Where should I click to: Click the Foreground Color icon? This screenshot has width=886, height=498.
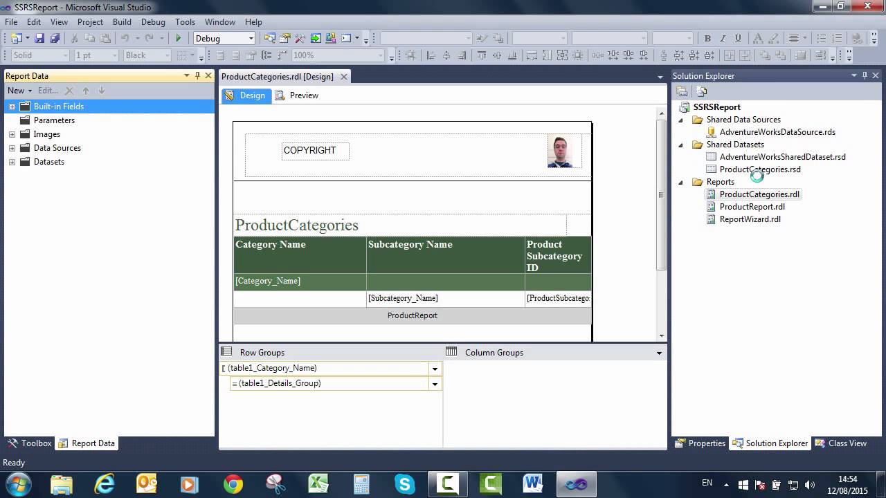[x=757, y=39]
